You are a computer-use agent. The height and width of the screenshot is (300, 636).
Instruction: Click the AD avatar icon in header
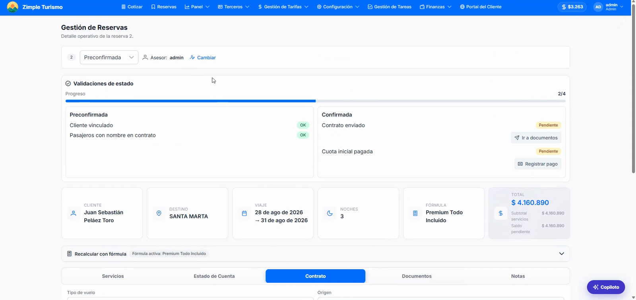tap(598, 7)
